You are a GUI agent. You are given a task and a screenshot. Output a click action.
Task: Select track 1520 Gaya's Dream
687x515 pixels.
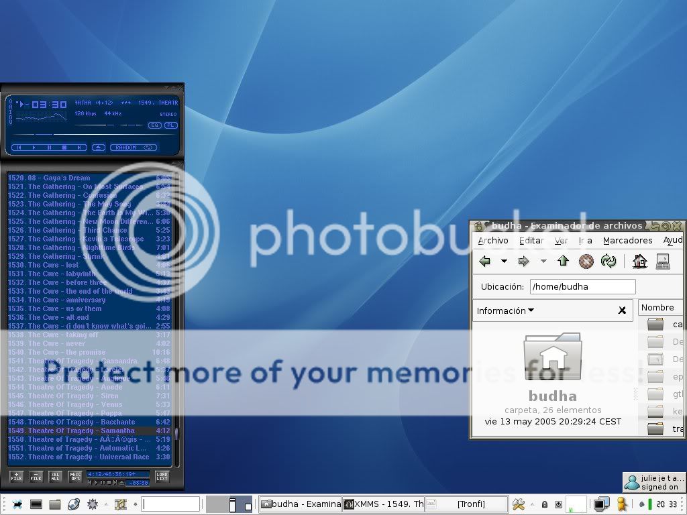tap(89, 178)
